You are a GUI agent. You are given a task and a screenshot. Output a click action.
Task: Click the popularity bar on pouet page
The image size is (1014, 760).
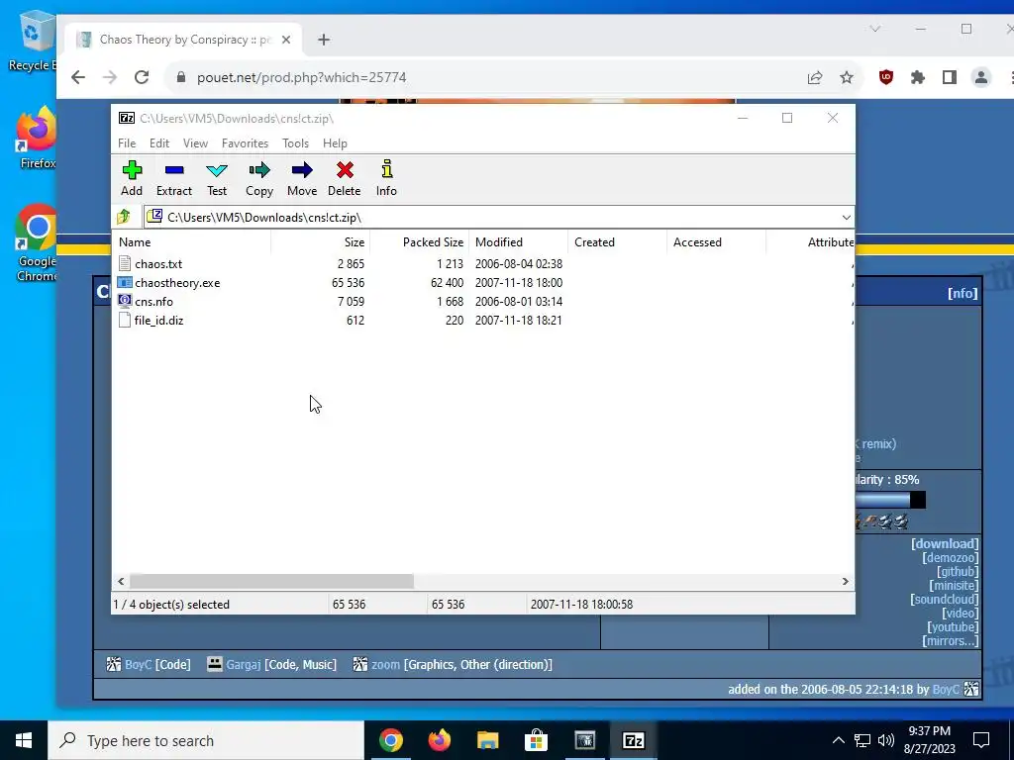(x=890, y=500)
